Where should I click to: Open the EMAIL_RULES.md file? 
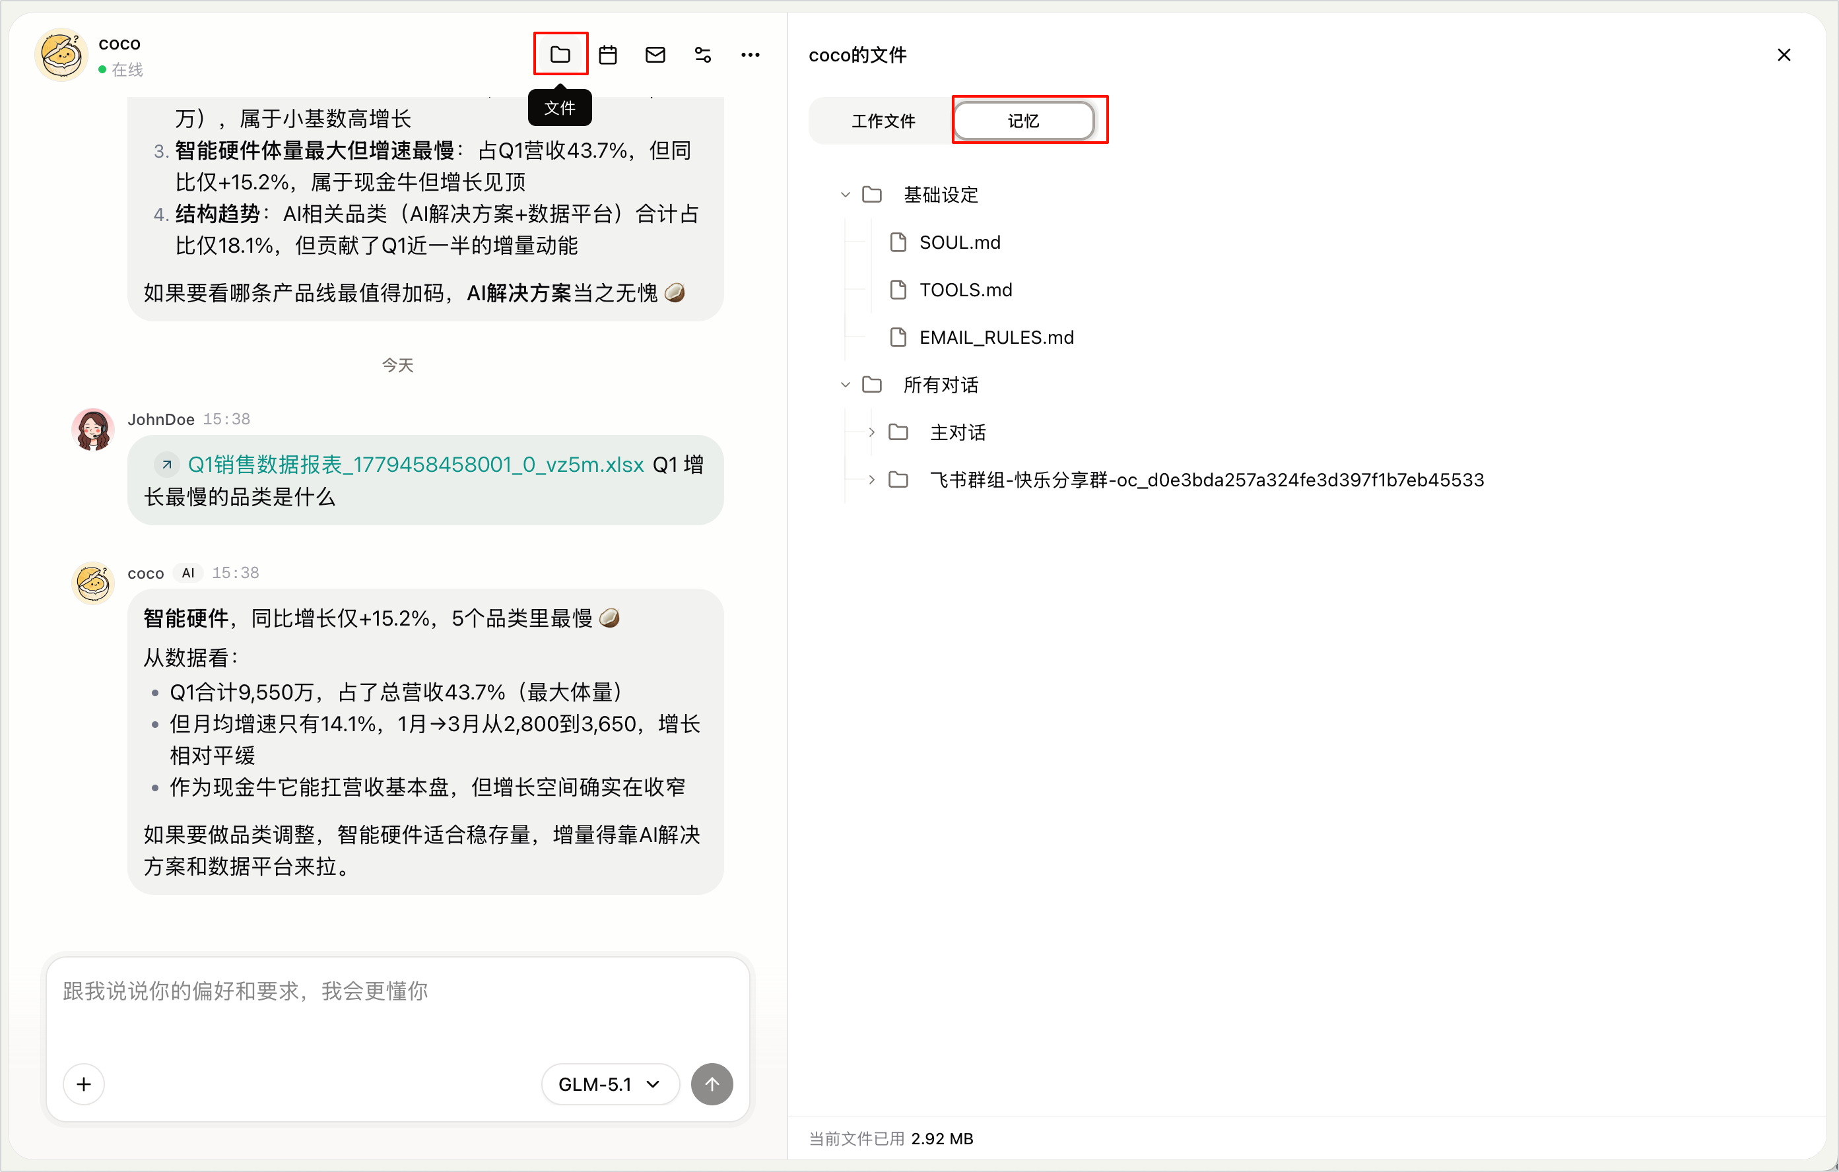pyautogui.click(x=996, y=337)
